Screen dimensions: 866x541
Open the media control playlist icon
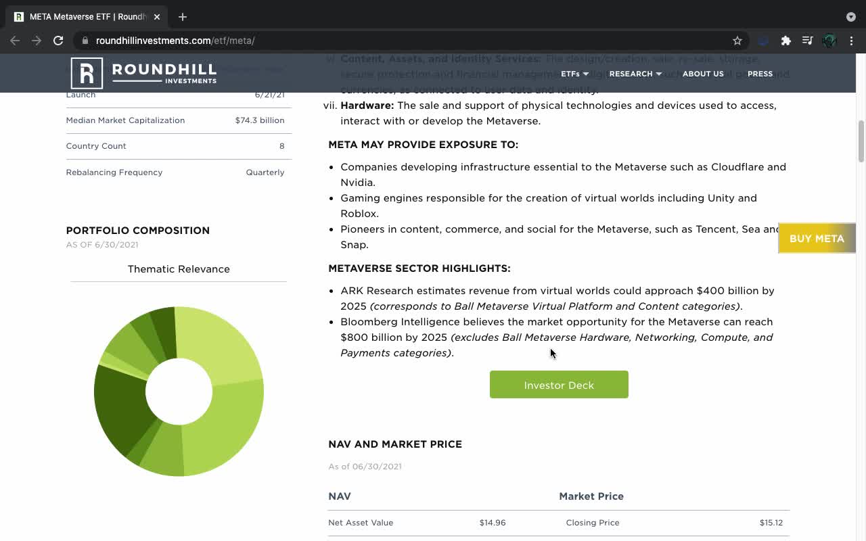point(807,41)
